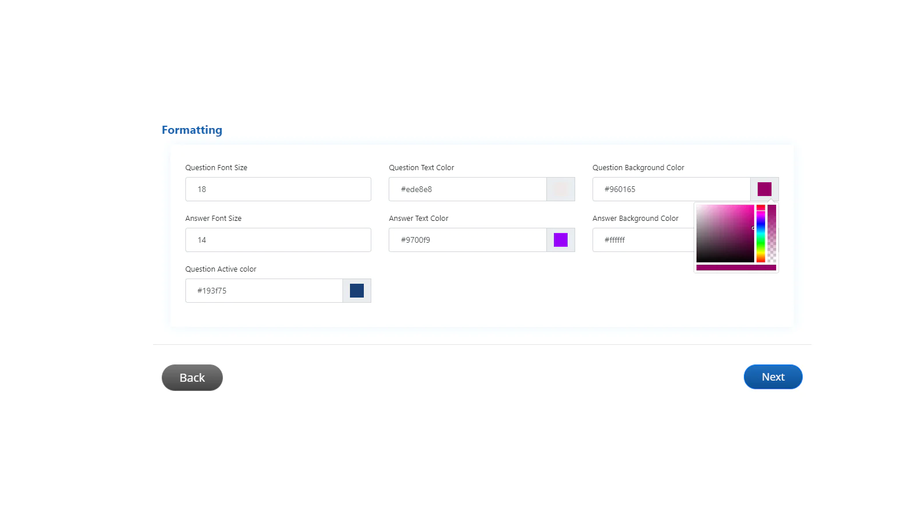Viewport: 924px width, 519px height.
Task: Click the Question Font Size field
Action: tap(278, 189)
